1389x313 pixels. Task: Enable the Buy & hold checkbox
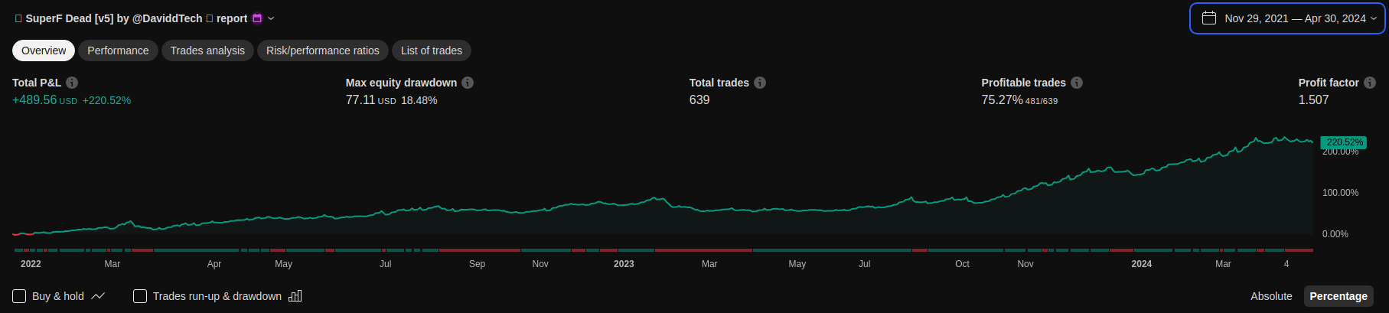[x=19, y=296]
